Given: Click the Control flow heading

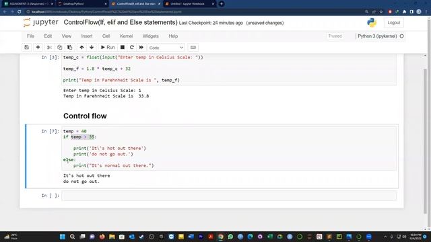Looking at the screenshot, I should click(x=85, y=116).
